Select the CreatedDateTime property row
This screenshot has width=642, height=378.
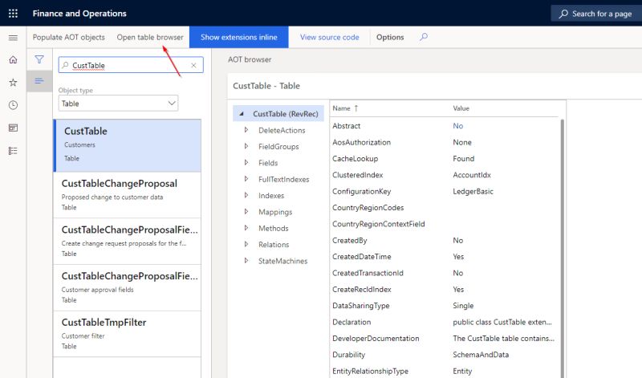(x=445, y=256)
